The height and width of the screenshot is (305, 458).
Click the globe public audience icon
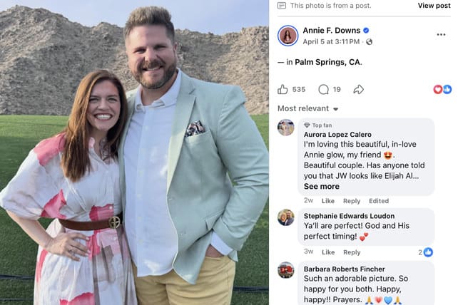(x=370, y=42)
